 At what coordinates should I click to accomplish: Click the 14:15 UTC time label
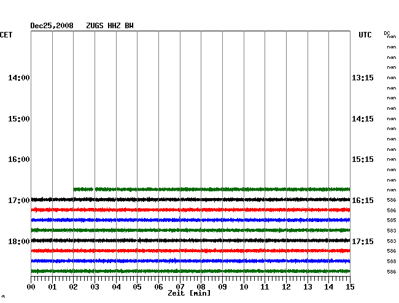pos(363,119)
